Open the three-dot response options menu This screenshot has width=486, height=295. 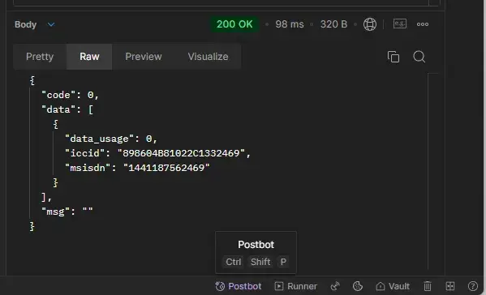click(x=423, y=24)
